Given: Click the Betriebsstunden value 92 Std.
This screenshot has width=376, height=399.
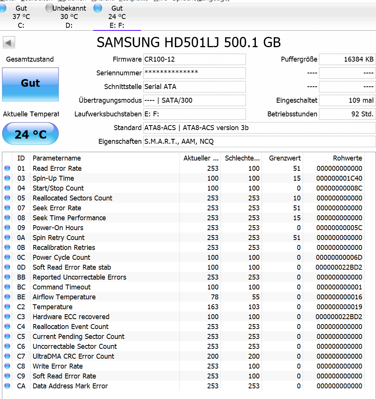Looking at the screenshot, I should 347,114.
